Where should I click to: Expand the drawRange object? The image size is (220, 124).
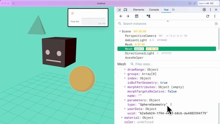point(125,69)
